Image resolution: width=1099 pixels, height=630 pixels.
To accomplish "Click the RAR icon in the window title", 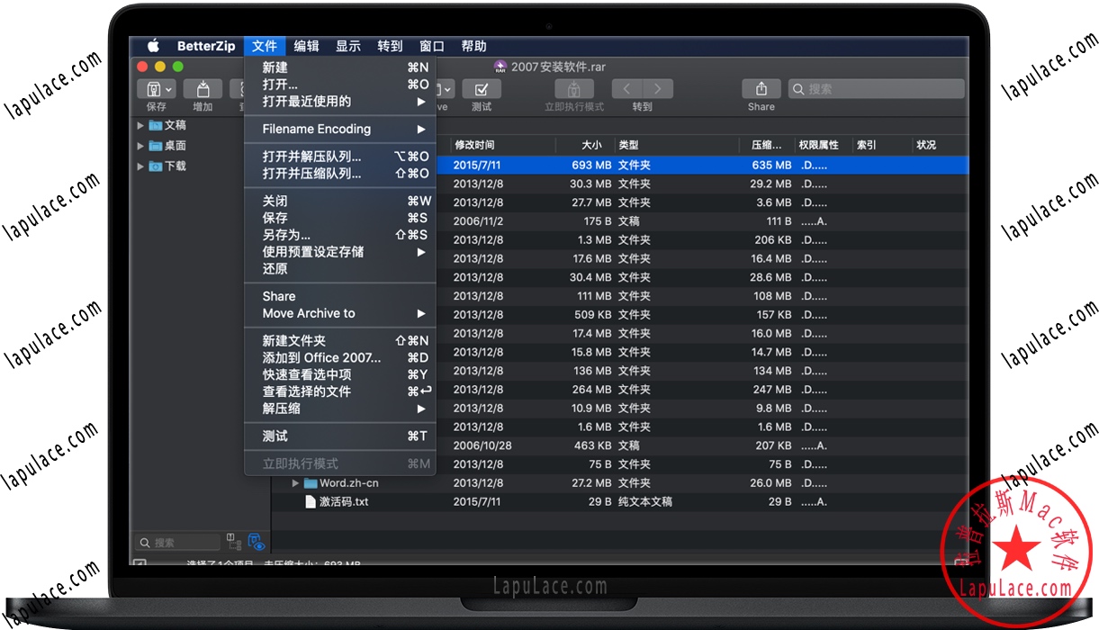I will 500,67.
